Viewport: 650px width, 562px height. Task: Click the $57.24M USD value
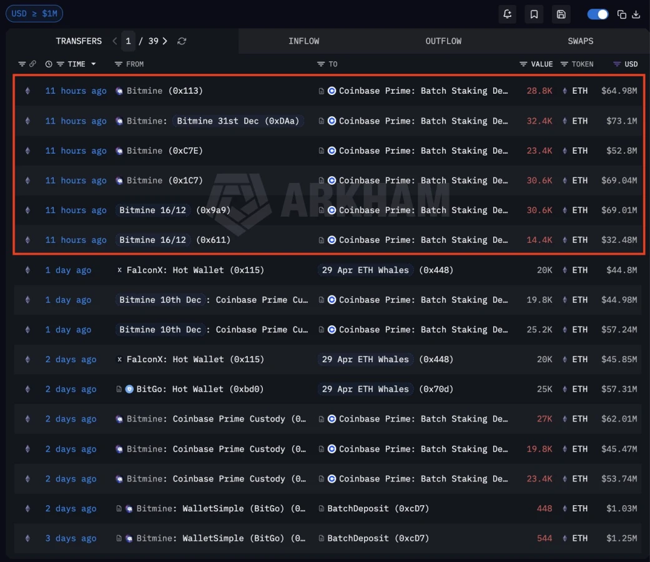click(x=619, y=330)
